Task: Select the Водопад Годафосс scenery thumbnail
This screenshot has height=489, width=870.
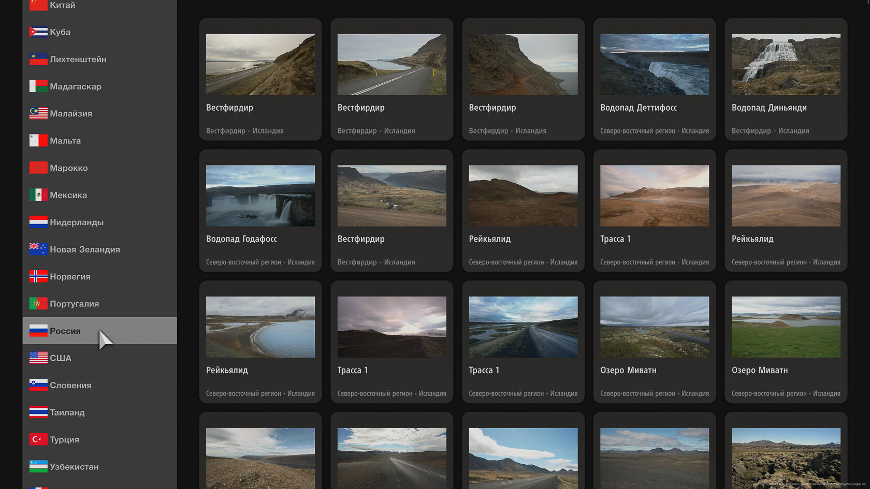Action: tap(260, 196)
